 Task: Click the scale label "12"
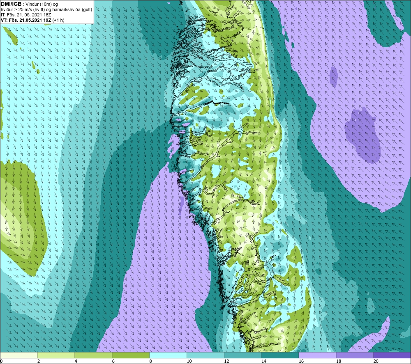pos(226,361)
